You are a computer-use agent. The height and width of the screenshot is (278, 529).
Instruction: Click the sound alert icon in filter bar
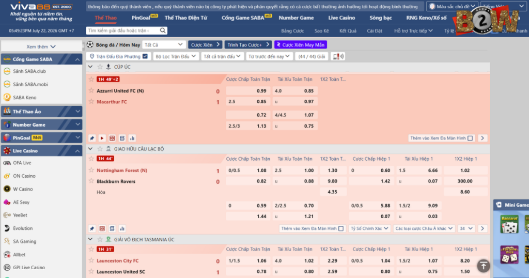(x=338, y=56)
